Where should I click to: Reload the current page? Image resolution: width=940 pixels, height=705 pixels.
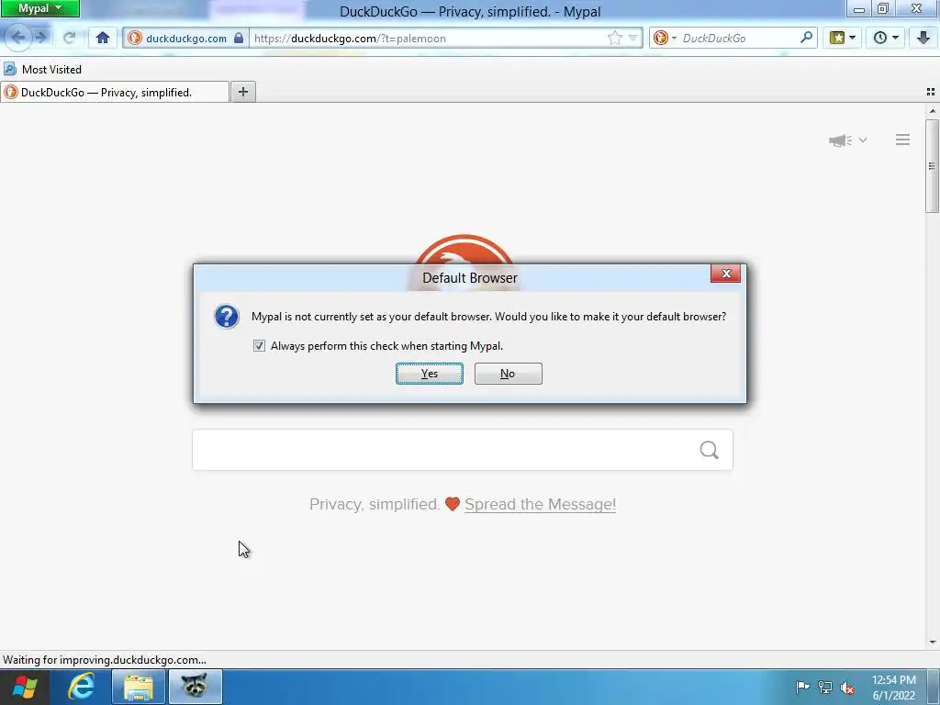pos(70,38)
